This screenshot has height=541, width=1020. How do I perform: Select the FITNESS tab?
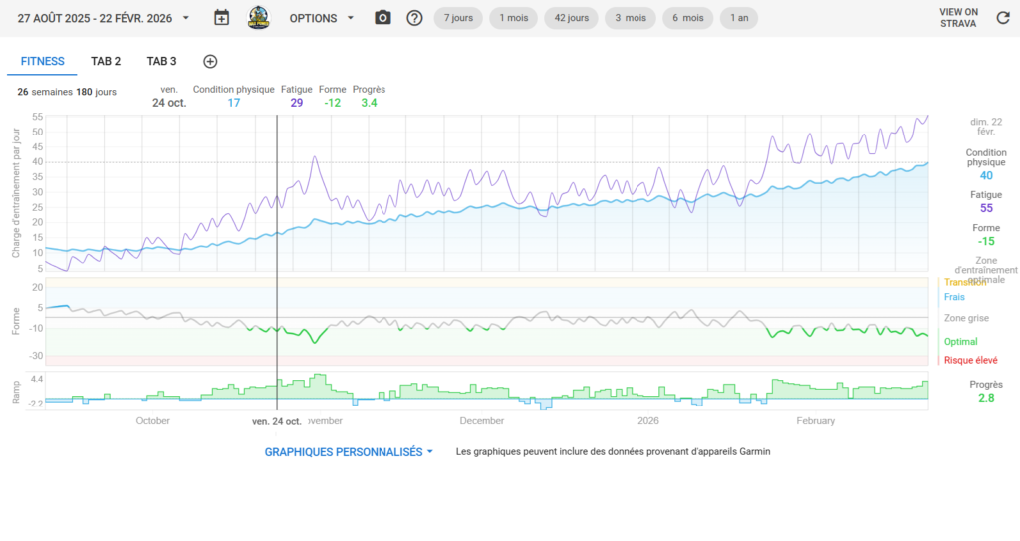42,62
